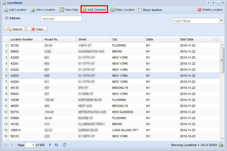Select location number 43204
The height and width of the screenshot is (151, 227).
[x=15, y=82]
